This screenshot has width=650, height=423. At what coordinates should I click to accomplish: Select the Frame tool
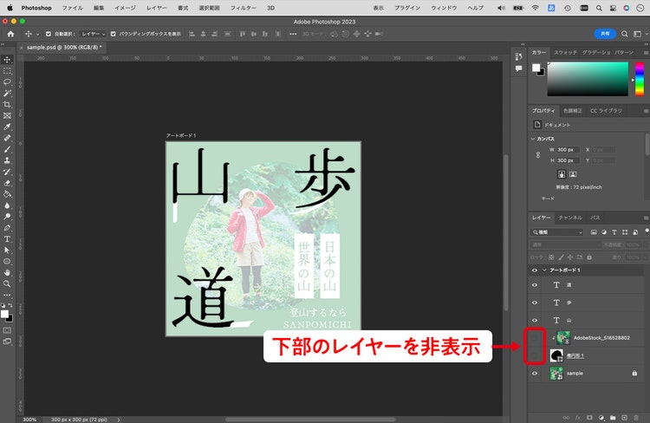pyautogui.click(x=7, y=115)
